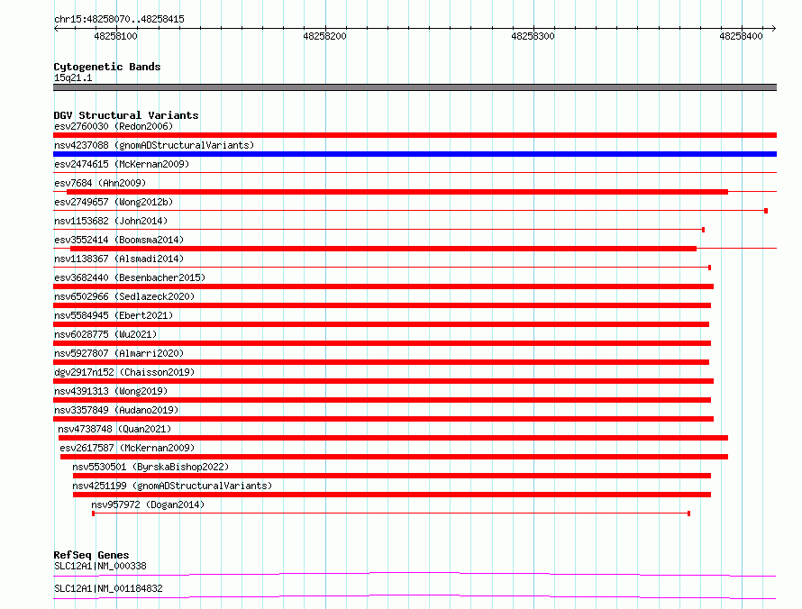
Task: Click esv2474615 (McKernan2009) label
Action: [x=122, y=164]
